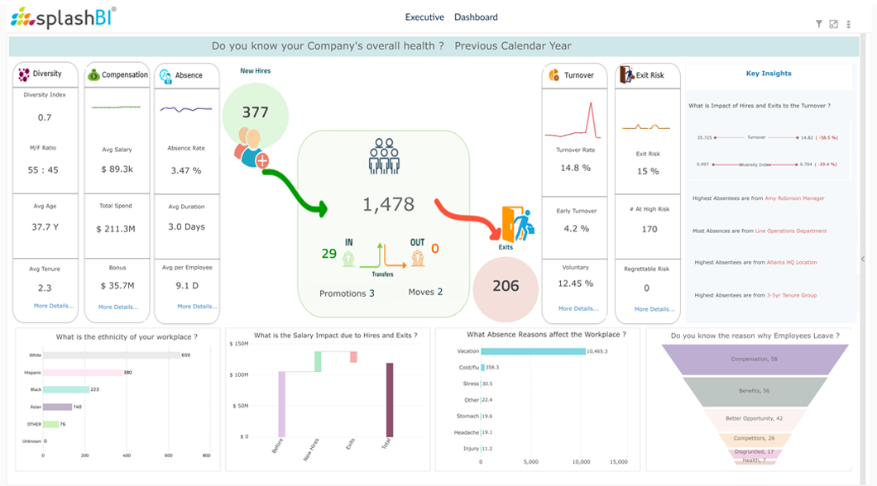Open the kebab menu in the top right
Image resolution: width=877 pixels, height=486 pixels.
(847, 24)
